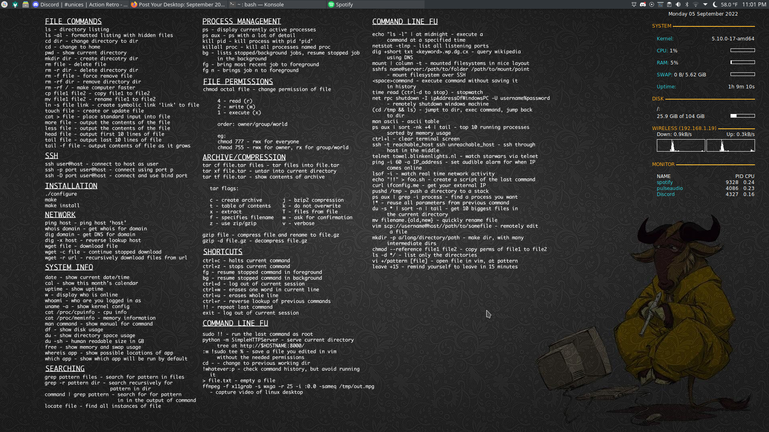Click NETWORK heading
The height and width of the screenshot is (432, 769).
point(60,215)
